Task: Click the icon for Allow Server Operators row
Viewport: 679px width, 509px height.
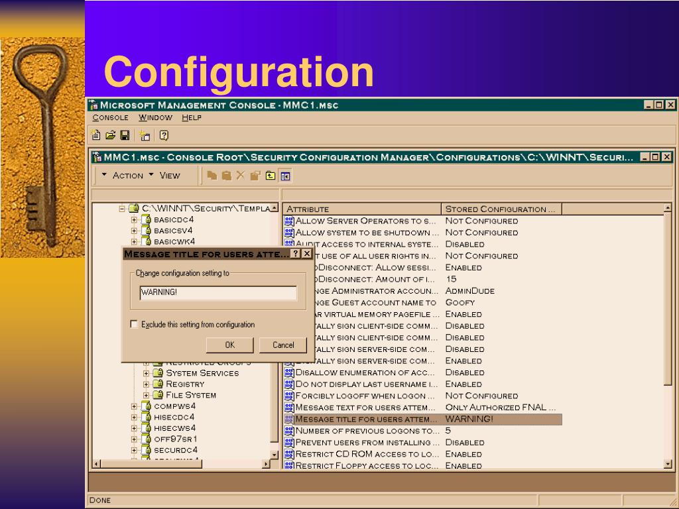Action: (289, 221)
